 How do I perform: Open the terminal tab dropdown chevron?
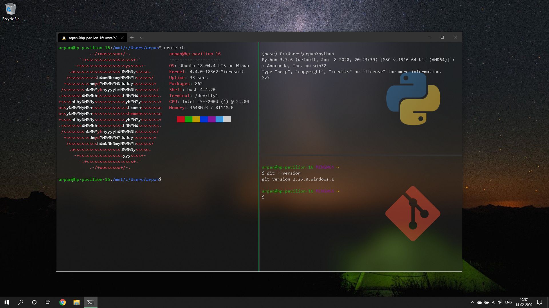[x=141, y=38]
